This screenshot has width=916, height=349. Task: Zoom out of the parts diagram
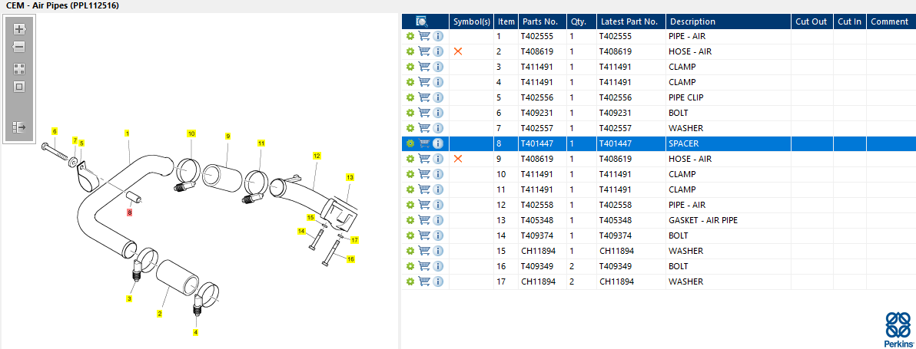(x=19, y=47)
